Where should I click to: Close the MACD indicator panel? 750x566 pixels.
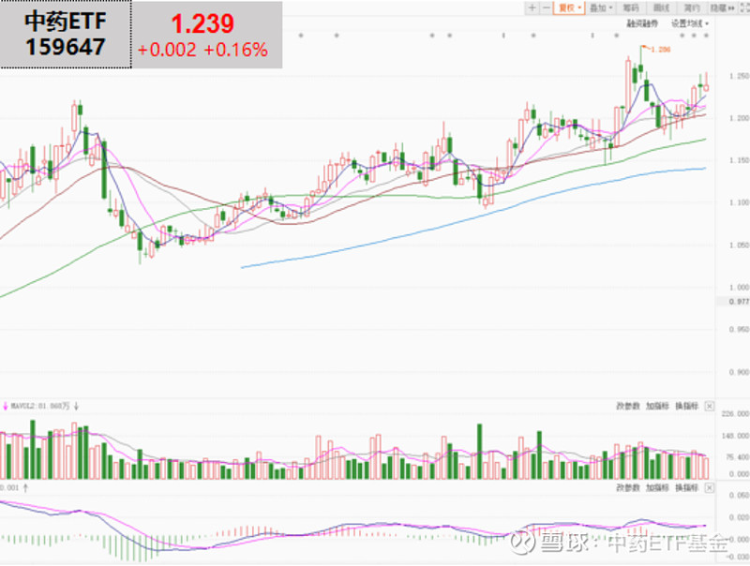[710, 487]
